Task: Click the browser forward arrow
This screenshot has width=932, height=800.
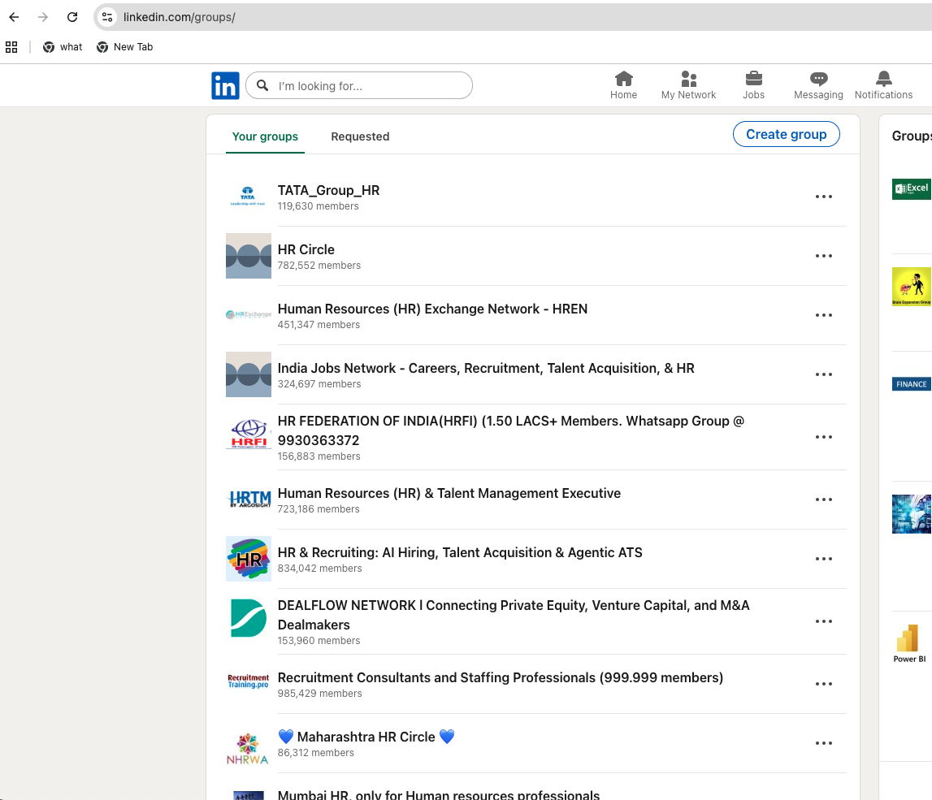Action: [43, 17]
